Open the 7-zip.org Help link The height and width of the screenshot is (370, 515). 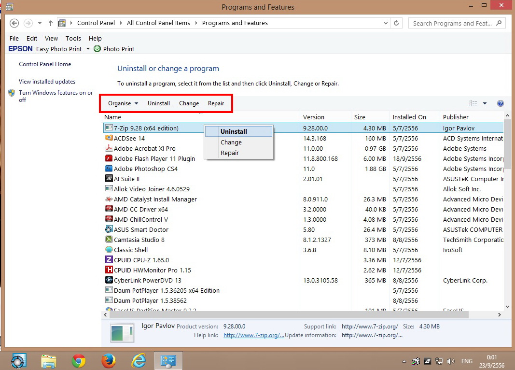coord(253,335)
